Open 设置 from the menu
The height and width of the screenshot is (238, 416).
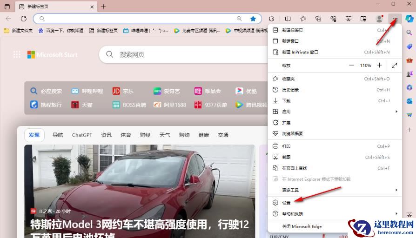335,203
